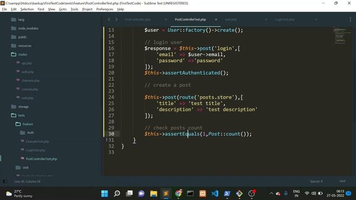Open the Goto menu
356x200 pixels.
63,9
